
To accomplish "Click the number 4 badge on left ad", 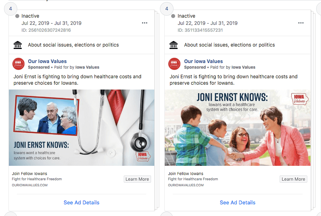I will tap(10, 9).
